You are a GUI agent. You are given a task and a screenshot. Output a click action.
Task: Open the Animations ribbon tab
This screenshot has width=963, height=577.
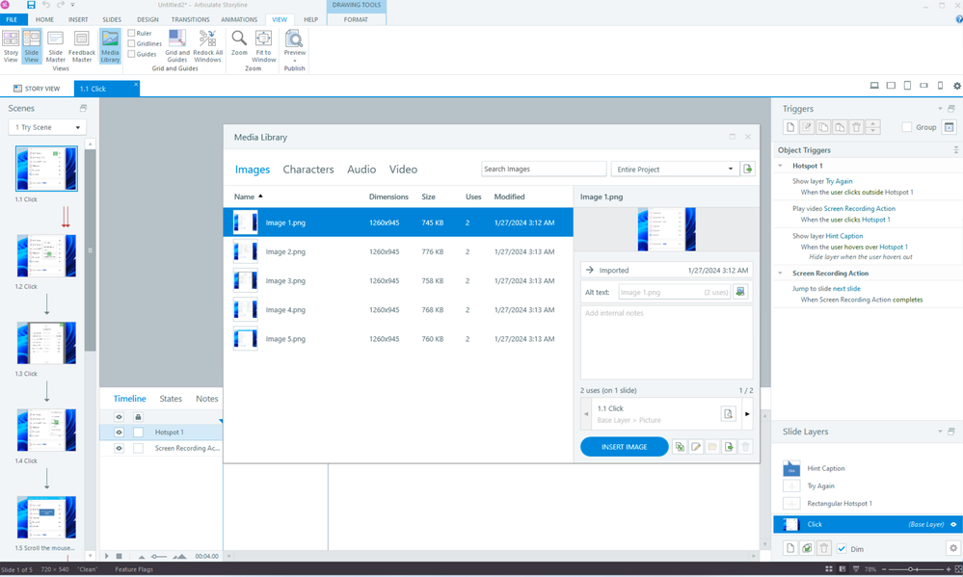tap(240, 19)
